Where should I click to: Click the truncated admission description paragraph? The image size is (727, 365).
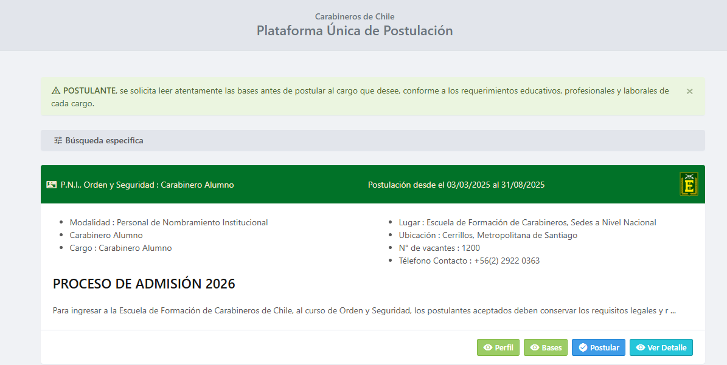pos(364,311)
